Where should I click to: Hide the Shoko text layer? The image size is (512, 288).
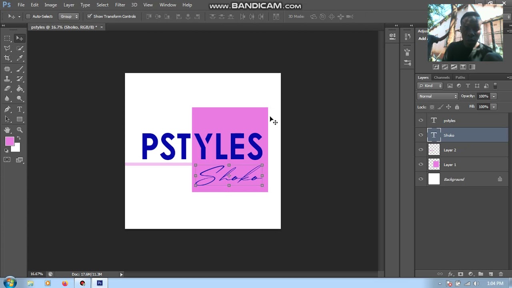pos(421,135)
